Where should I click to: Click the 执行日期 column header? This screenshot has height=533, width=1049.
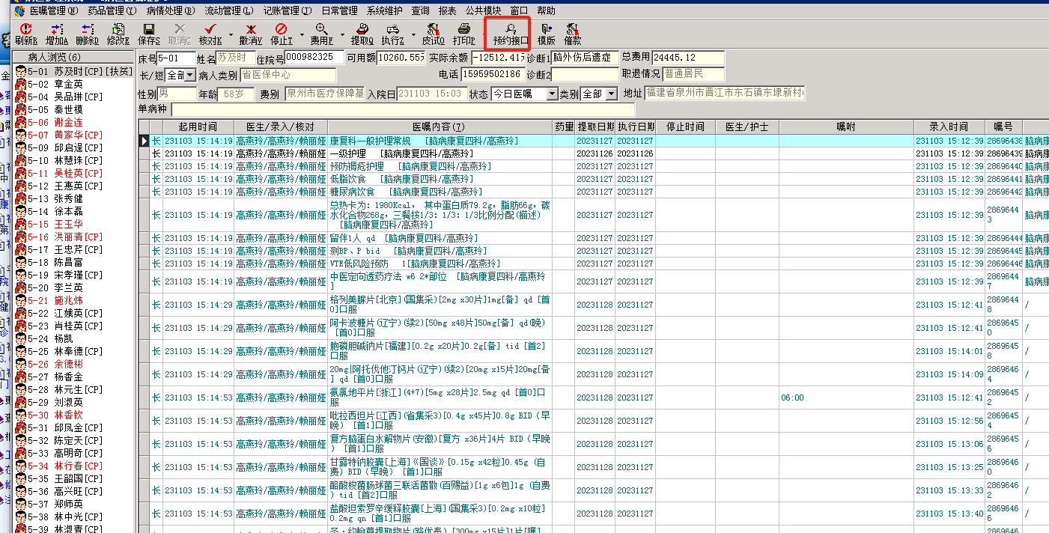(x=636, y=127)
